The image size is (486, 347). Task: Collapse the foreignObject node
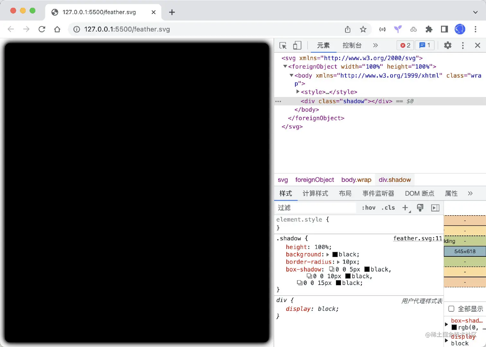(285, 67)
